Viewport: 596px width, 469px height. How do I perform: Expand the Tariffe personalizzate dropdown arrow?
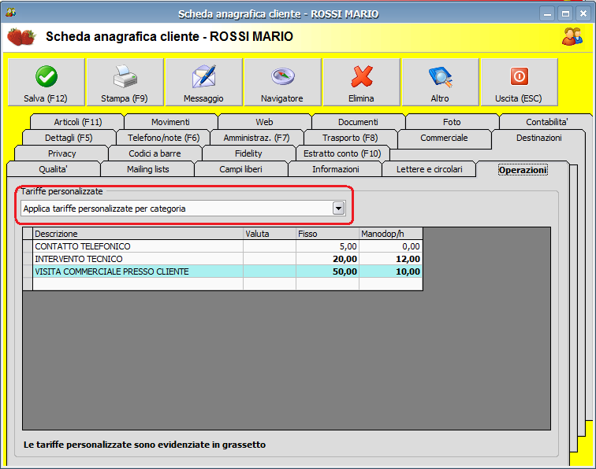point(338,208)
